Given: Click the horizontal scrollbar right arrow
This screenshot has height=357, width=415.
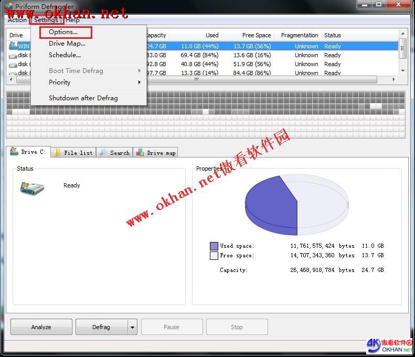Looking at the screenshot, I should pyautogui.click(x=394, y=79).
